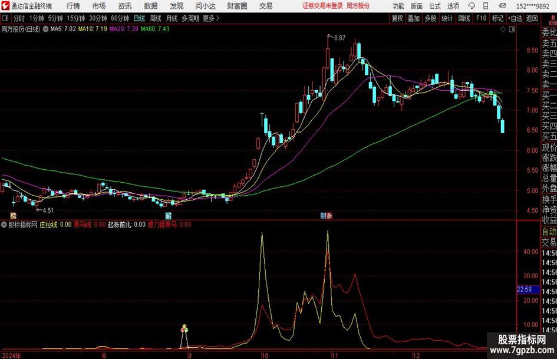Click the 同方股份 stock name in title bar
The image size is (557, 359).
[x=358, y=6]
